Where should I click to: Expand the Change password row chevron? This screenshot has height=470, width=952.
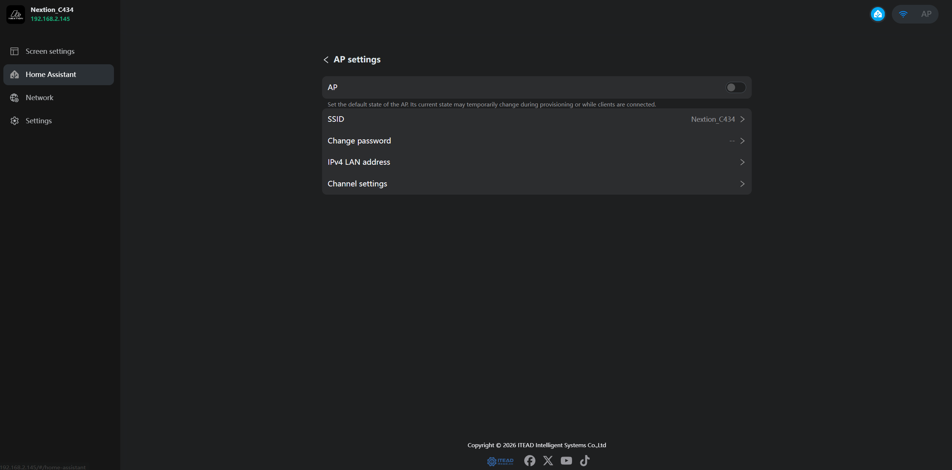pos(742,141)
